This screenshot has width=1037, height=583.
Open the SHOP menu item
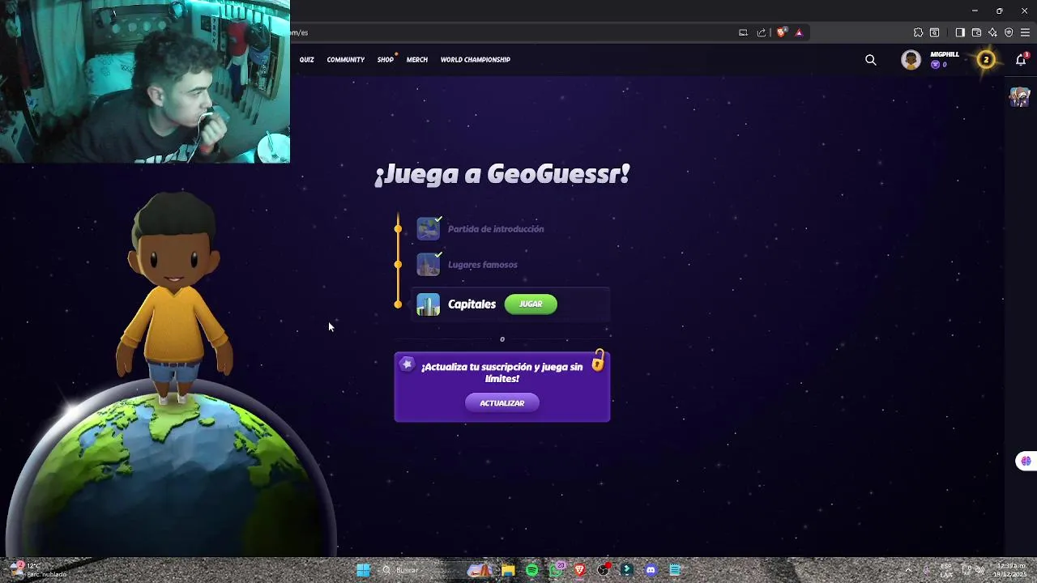click(386, 60)
